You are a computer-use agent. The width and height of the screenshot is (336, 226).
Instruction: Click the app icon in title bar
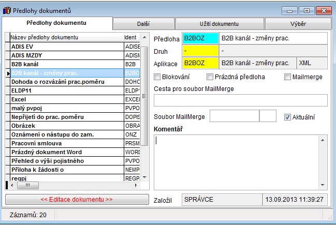tap(6, 10)
